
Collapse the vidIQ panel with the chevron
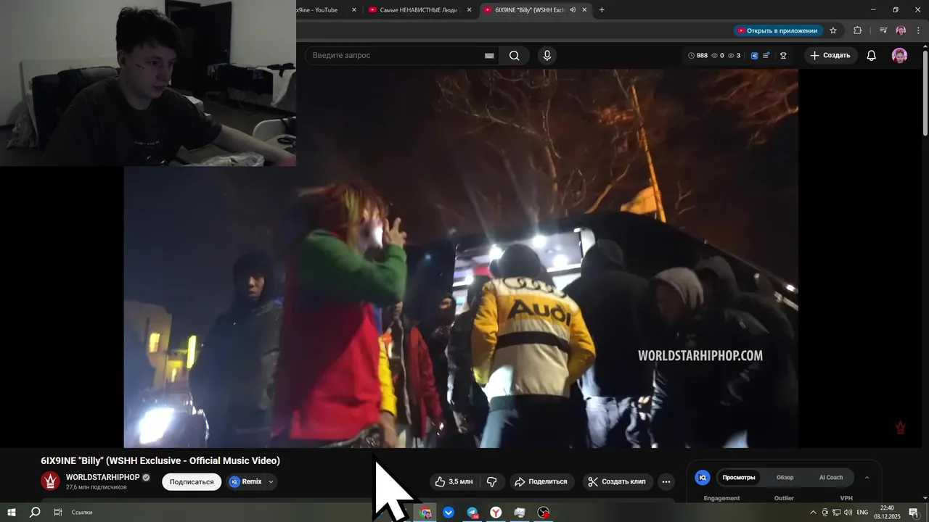pos(867,478)
